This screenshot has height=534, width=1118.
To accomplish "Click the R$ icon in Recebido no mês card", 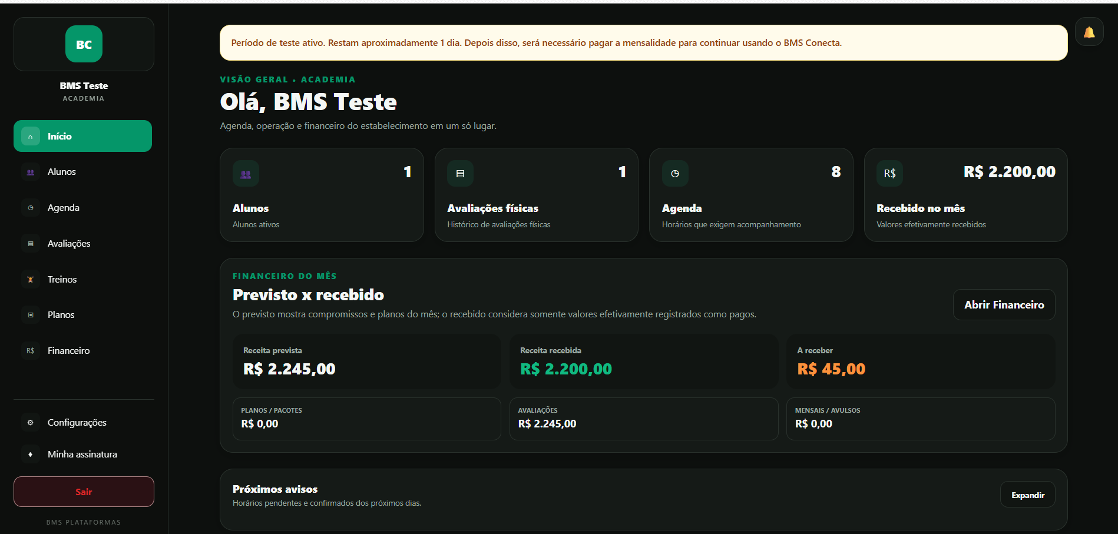I will (x=889, y=174).
